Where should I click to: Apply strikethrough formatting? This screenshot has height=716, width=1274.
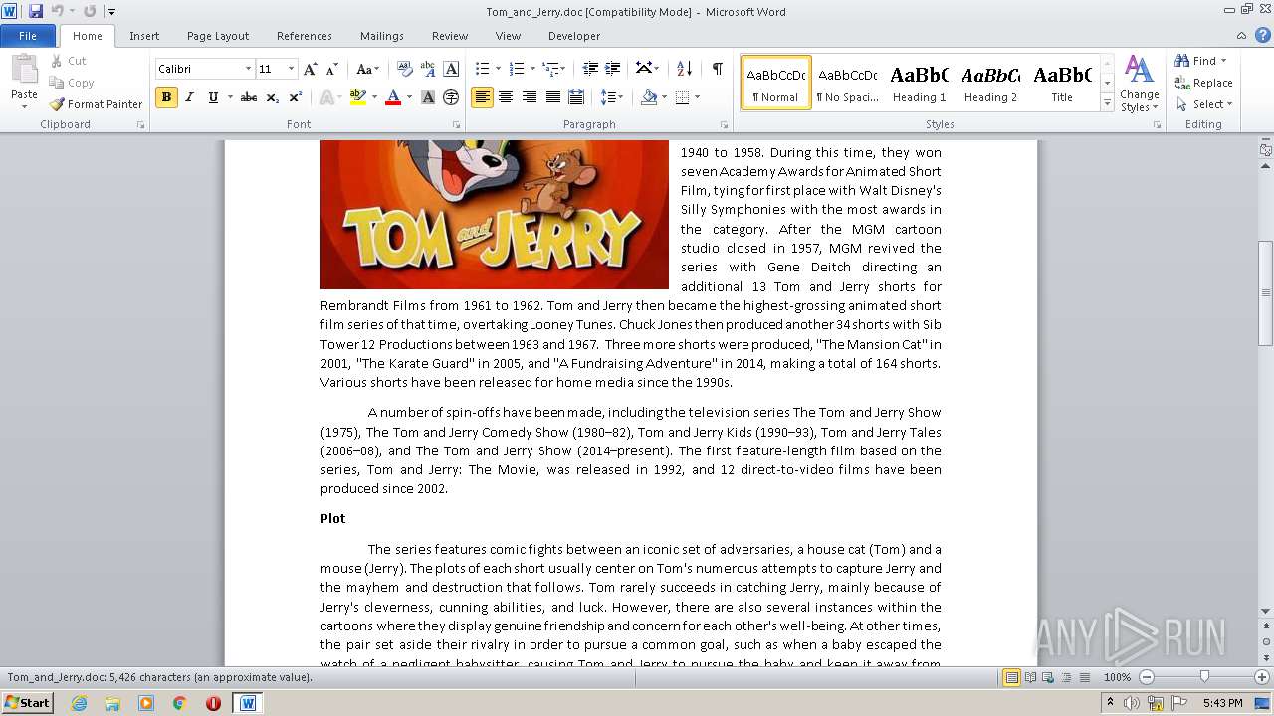[x=249, y=97]
